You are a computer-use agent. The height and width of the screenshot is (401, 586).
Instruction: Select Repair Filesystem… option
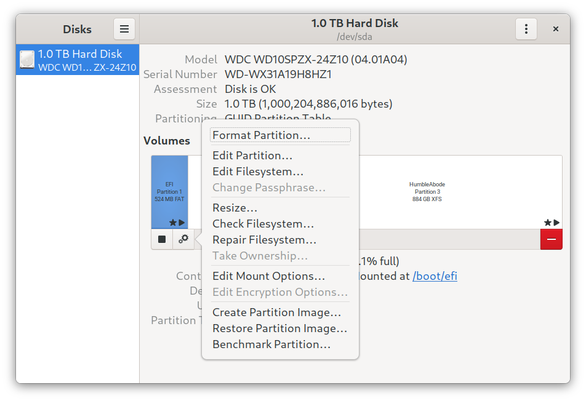[x=264, y=240]
